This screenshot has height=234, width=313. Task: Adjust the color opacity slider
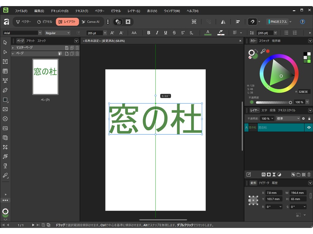pos(273,102)
